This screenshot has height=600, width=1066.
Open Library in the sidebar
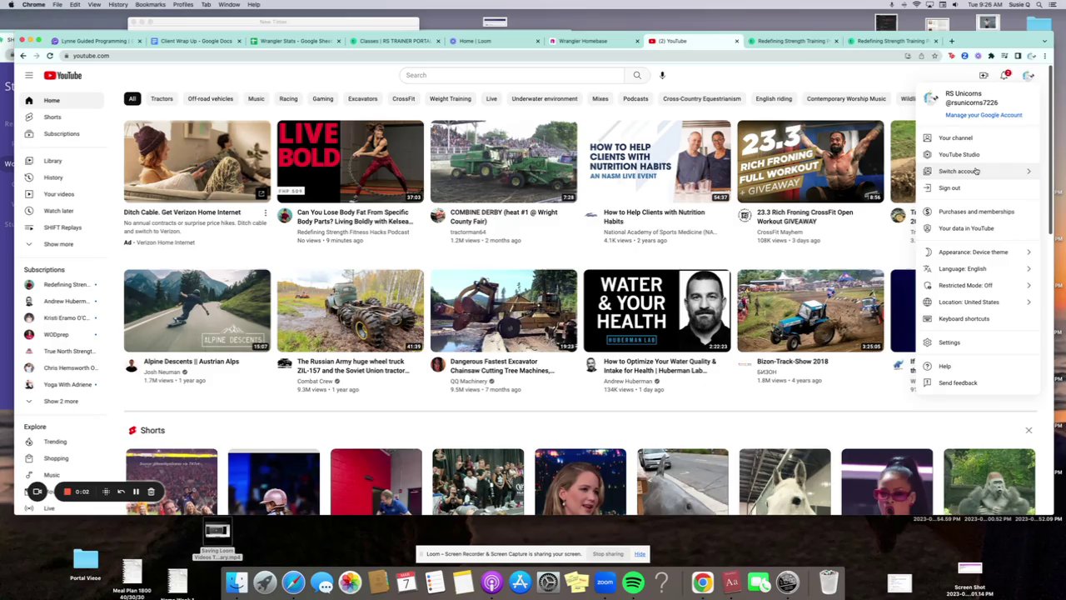pyautogui.click(x=63, y=160)
